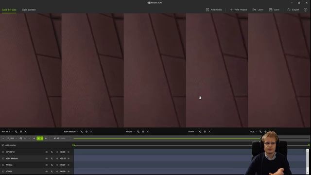Increase offset for AV1 RF 0 track
This screenshot has height=175, width=311.
(69, 152)
